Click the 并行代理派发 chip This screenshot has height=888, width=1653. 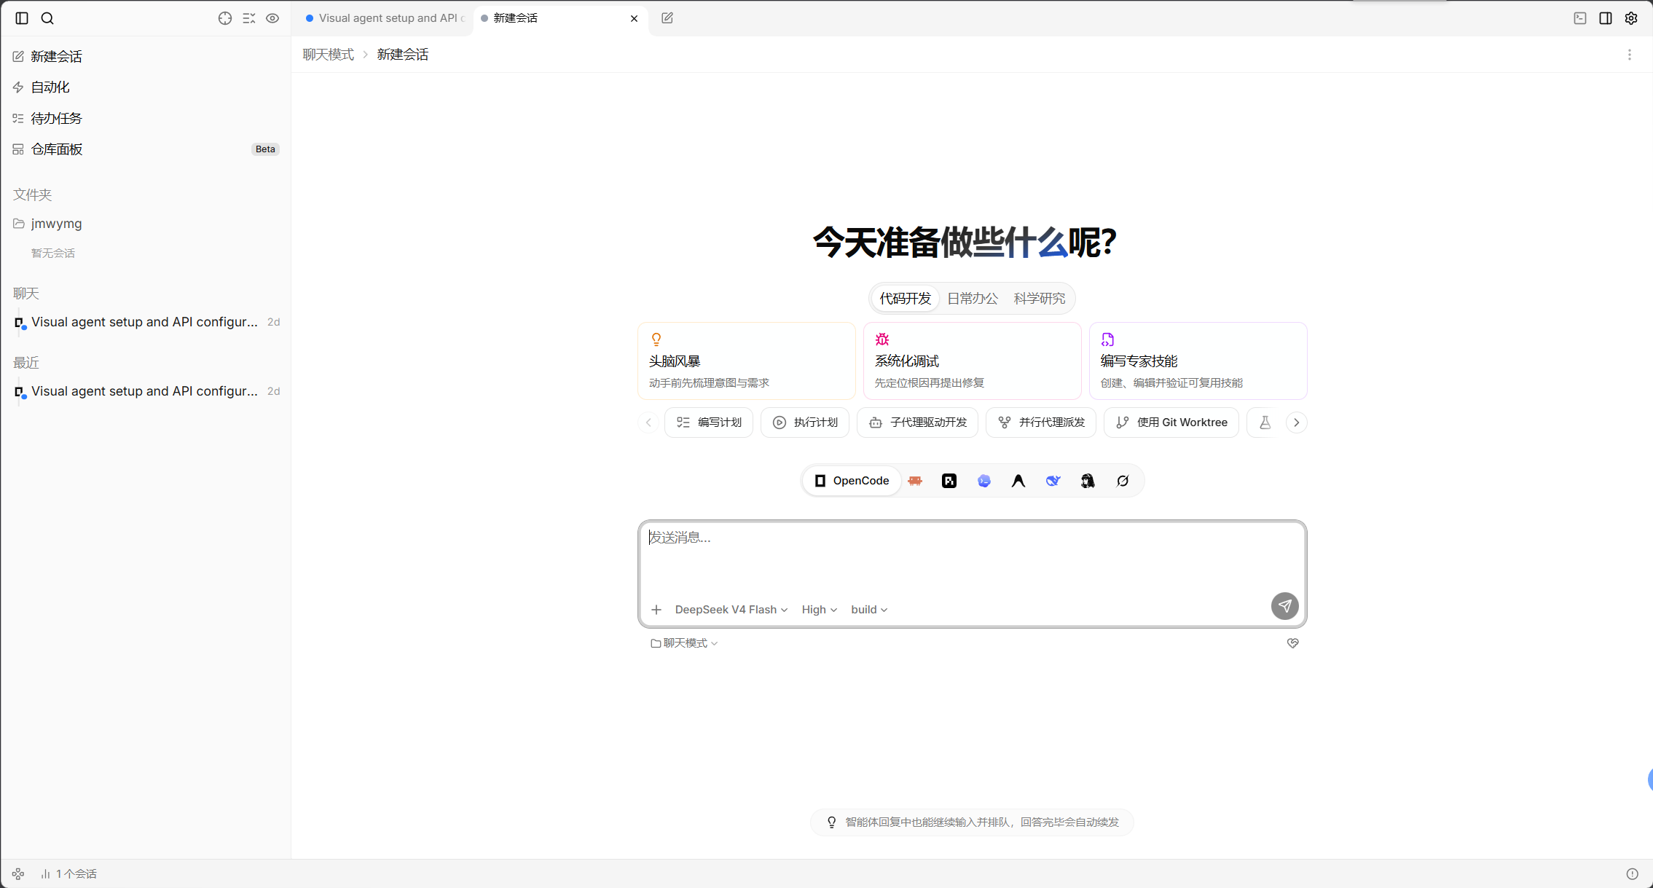coord(1041,423)
